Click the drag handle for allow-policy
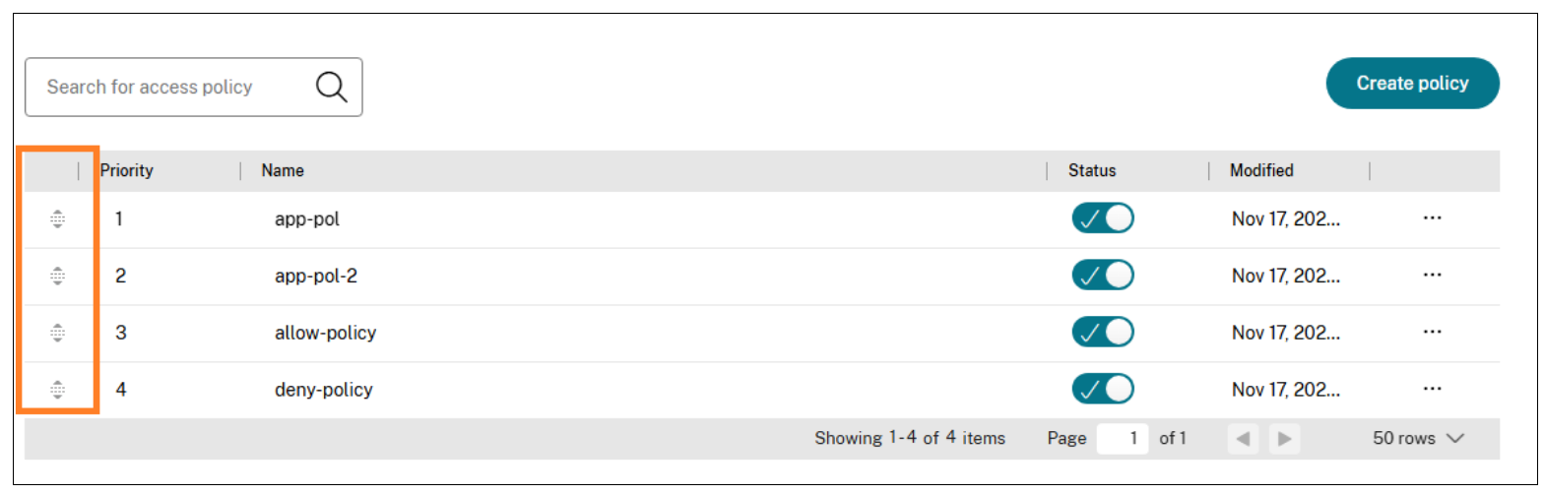The height and width of the screenshot is (495, 1545). 58,333
